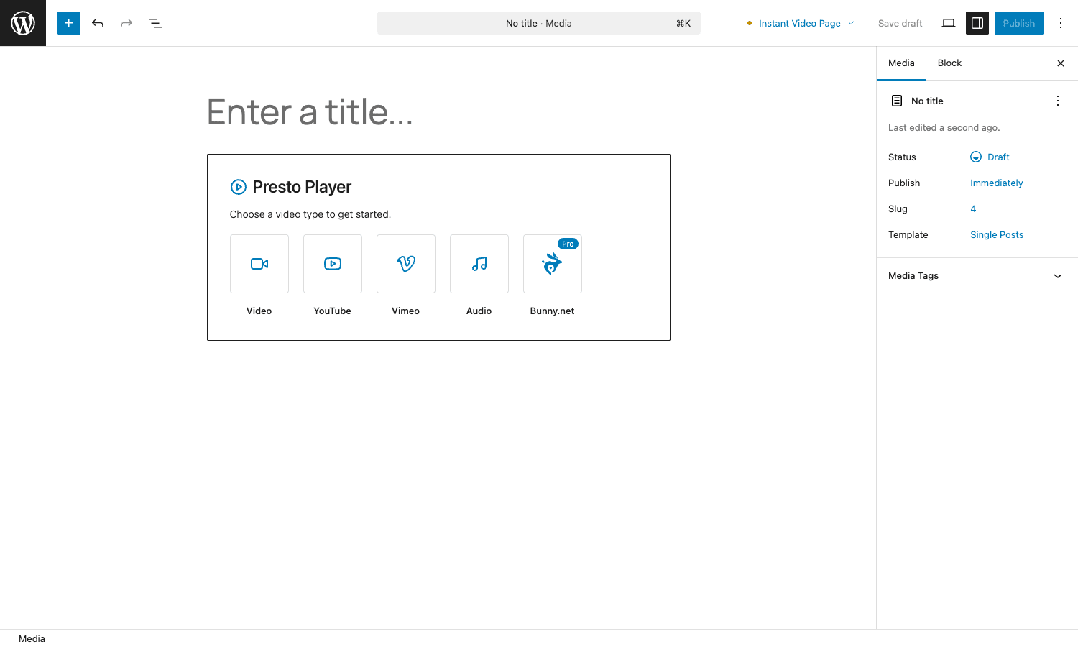Select the Bunny.net Pro video type

(553, 264)
